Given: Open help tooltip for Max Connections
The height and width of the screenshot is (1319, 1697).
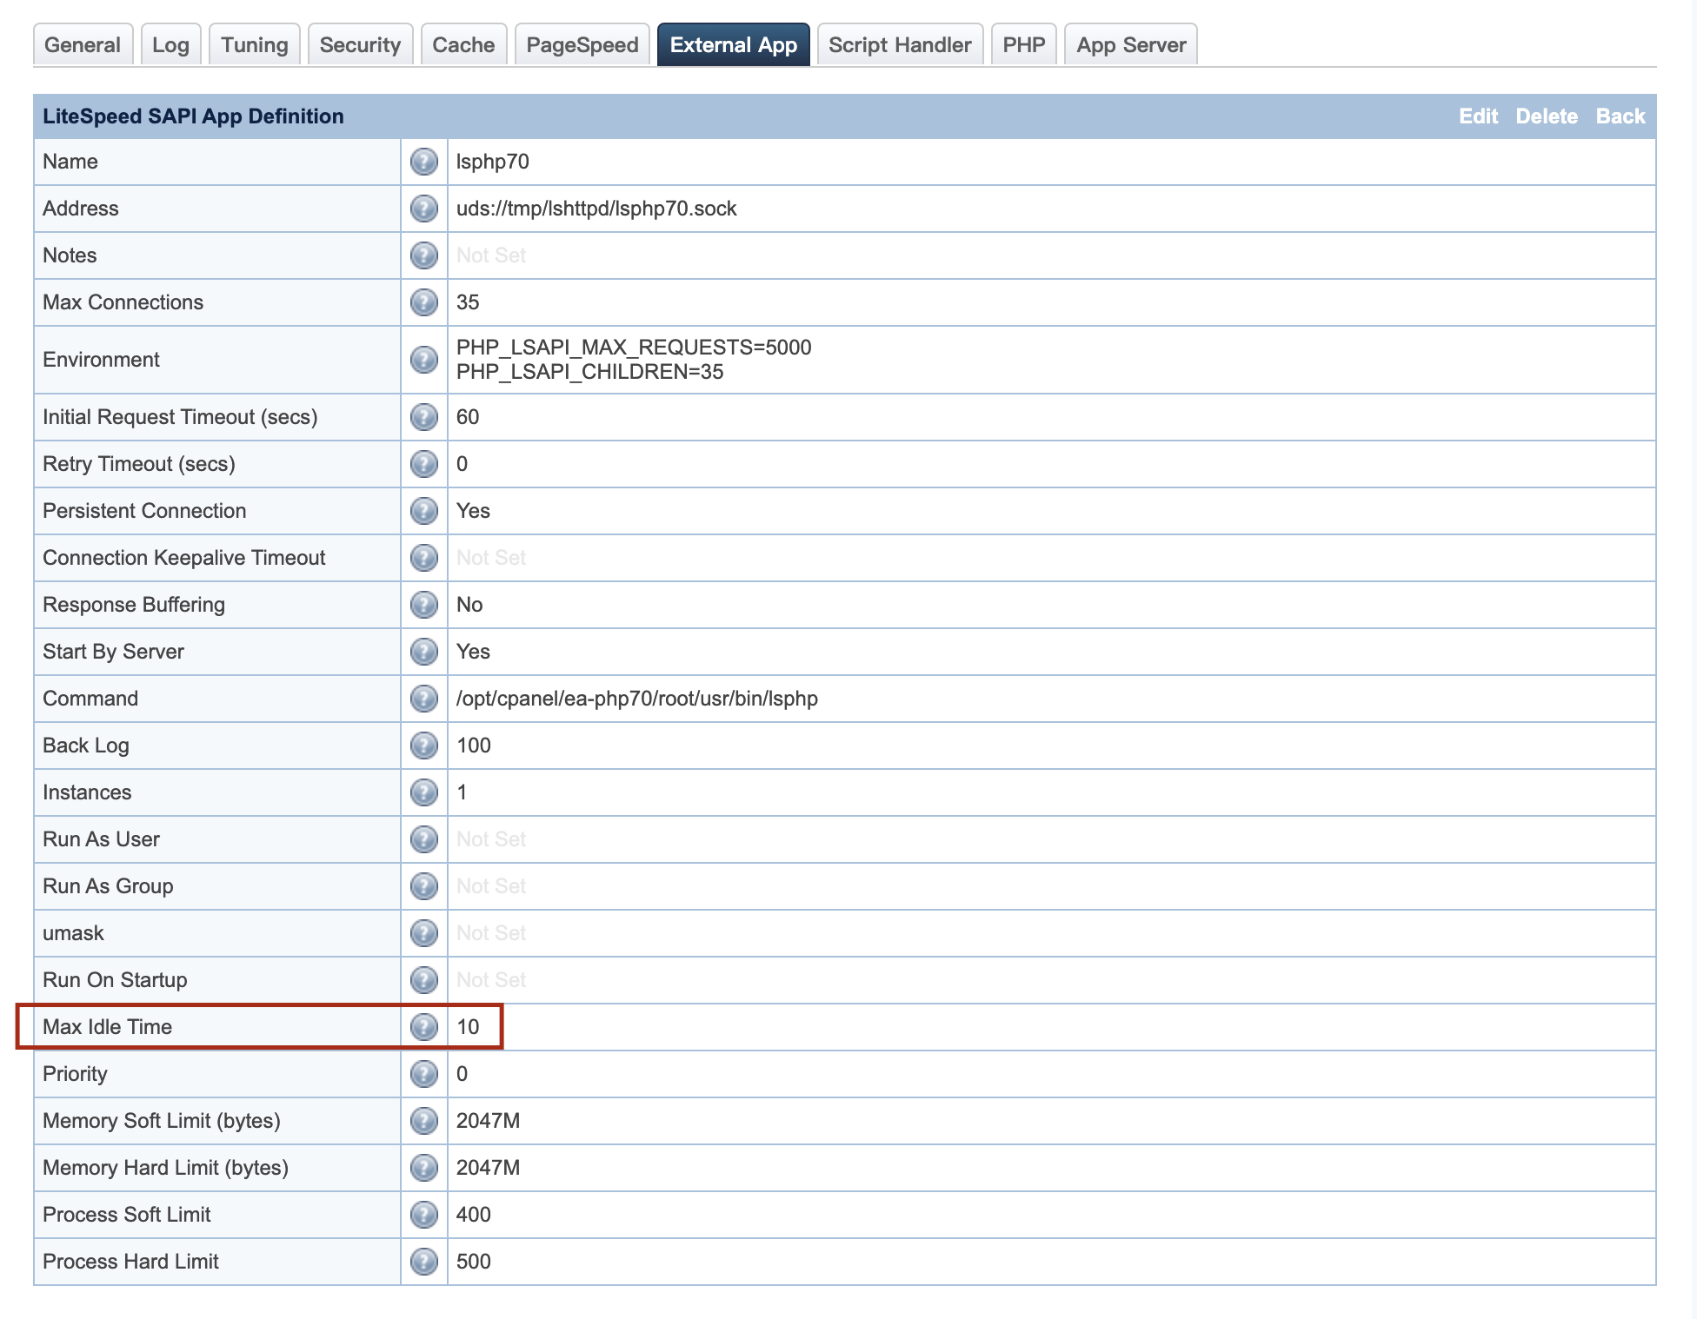Looking at the screenshot, I should pos(423,302).
